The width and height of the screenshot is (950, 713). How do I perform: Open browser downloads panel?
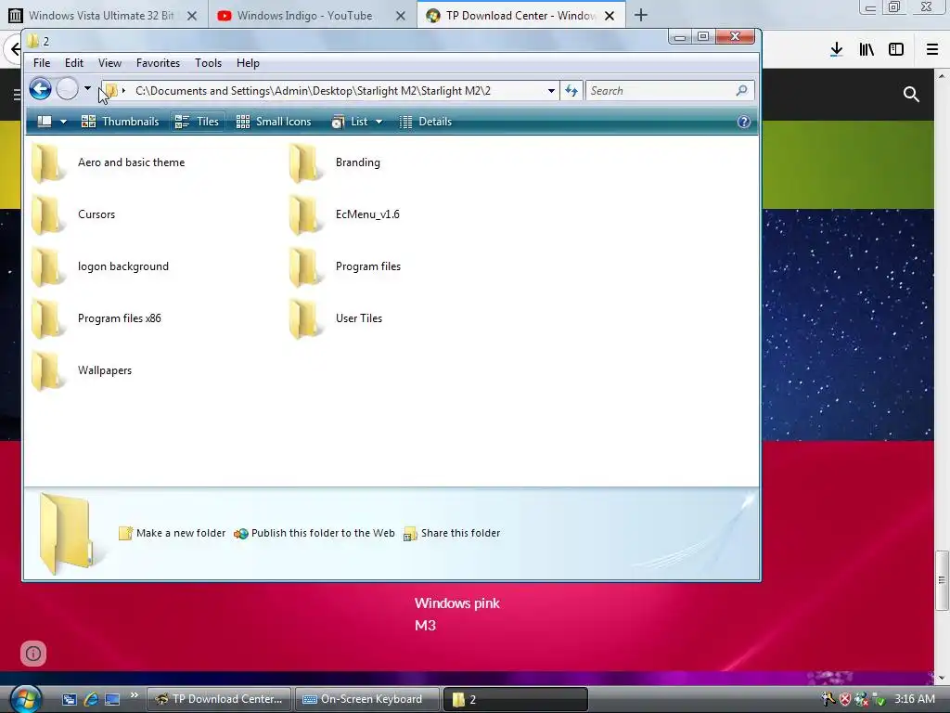click(x=837, y=49)
